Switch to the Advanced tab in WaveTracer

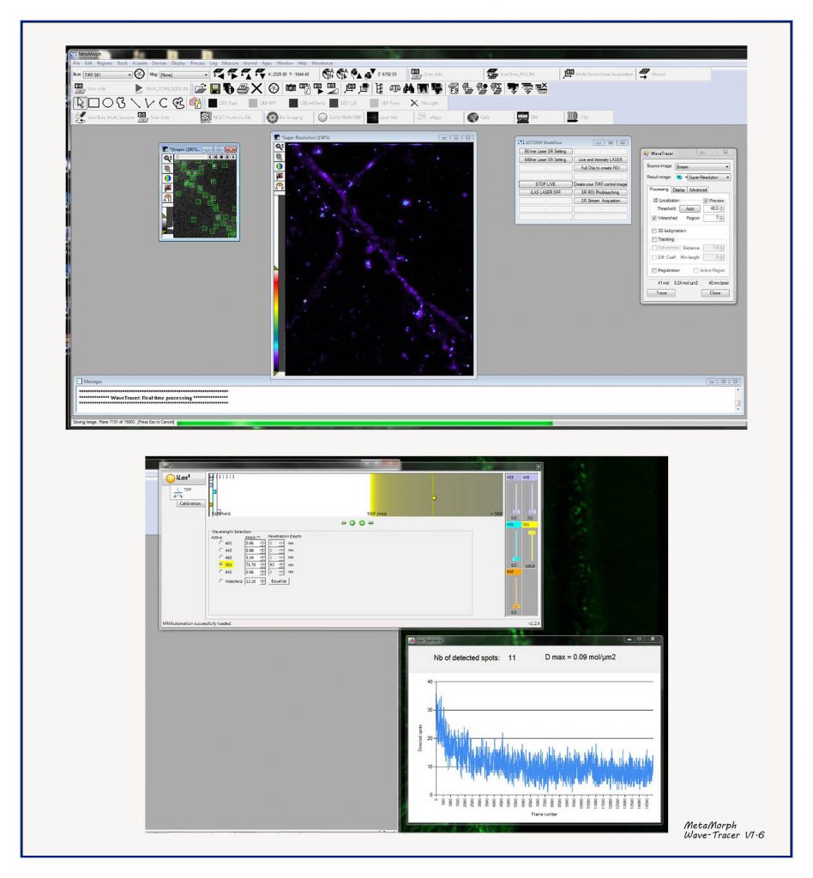(x=698, y=189)
